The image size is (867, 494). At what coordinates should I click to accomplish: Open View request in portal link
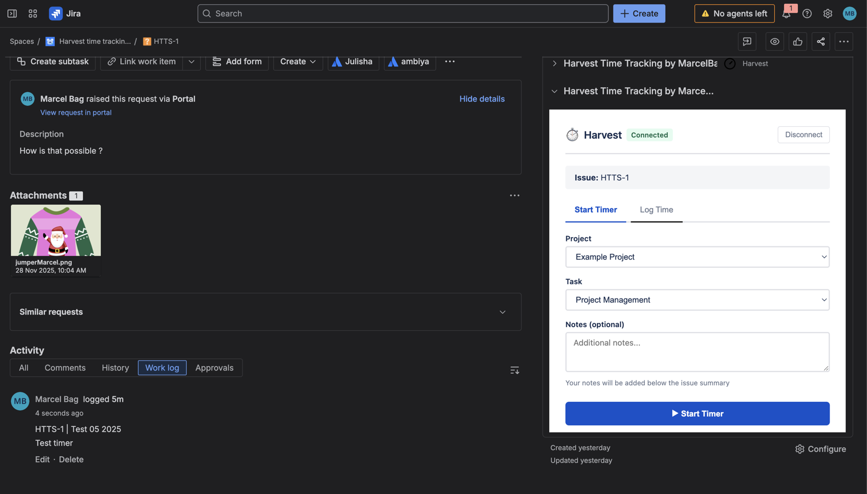point(76,113)
